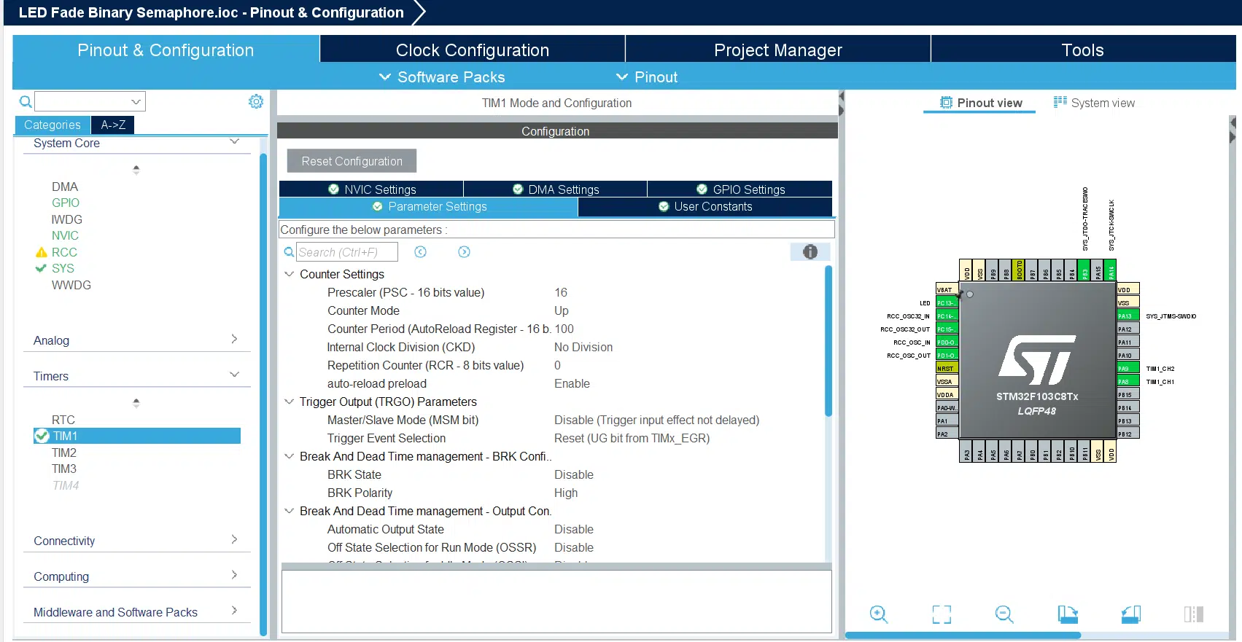This screenshot has height=642, width=1242.
Task: Select RTC in Timers list
Action: tap(63, 420)
